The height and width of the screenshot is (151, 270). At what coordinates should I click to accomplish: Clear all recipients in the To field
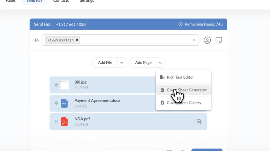[194, 40]
